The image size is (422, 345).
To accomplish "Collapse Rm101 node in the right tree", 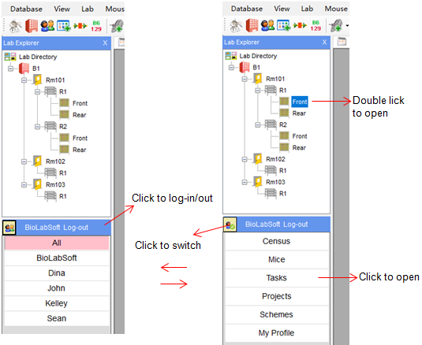I will 245,79.
